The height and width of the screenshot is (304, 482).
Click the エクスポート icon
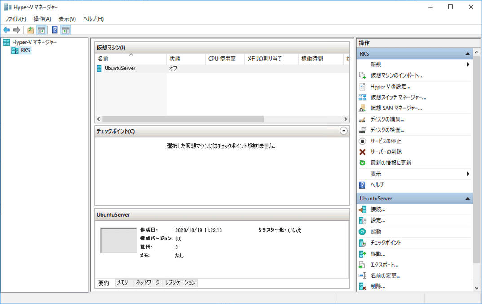coord(363,265)
